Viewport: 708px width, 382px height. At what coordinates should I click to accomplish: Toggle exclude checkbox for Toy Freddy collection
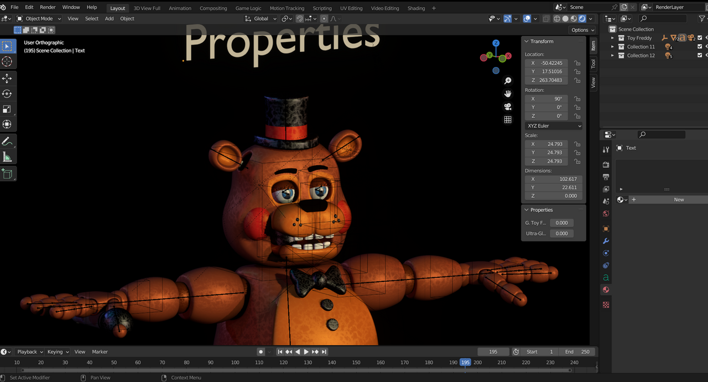point(700,38)
